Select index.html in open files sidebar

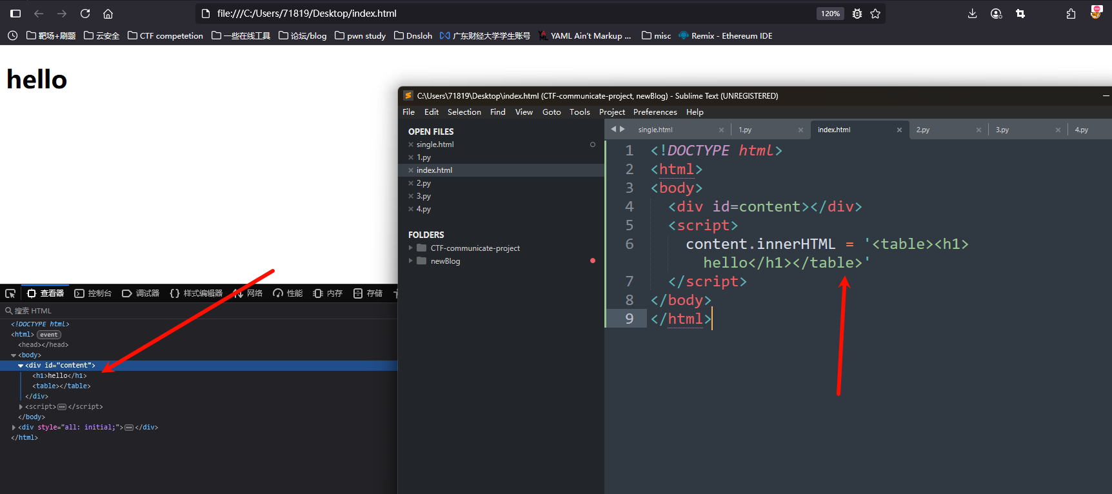pos(435,170)
